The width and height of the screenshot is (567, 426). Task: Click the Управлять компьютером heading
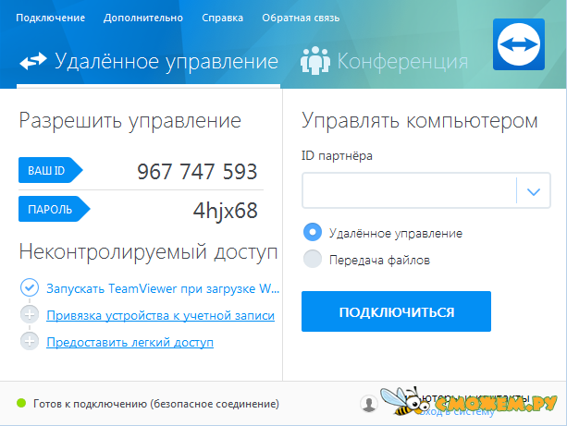420,121
